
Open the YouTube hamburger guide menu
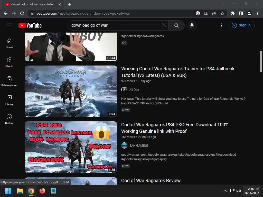pyautogui.click(x=9, y=25)
